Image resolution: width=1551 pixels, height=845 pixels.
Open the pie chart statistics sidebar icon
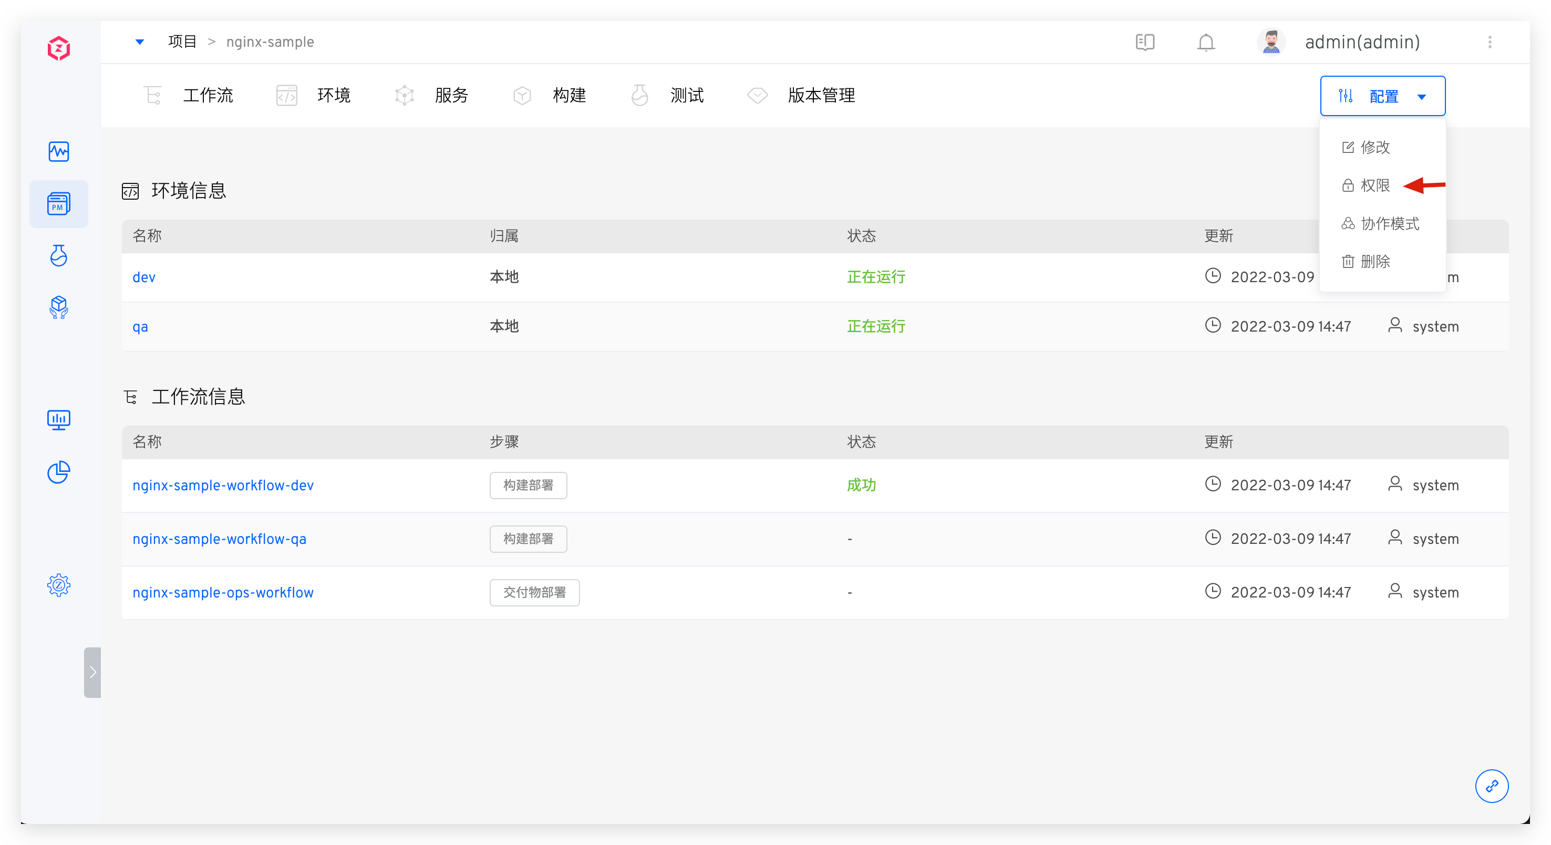(59, 472)
